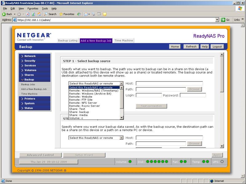Click the Advanced Control button

(40, 155)
